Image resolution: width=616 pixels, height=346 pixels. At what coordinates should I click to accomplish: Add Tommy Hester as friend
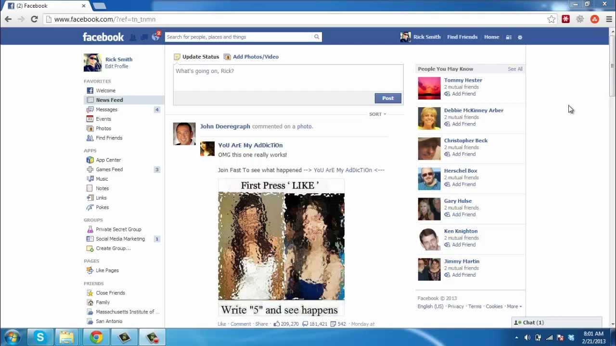460,94
